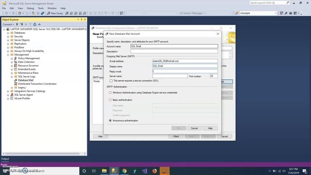Open the Tools menu
The width and height of the screenshot is (311, 175).
click(x=41, y=8)
